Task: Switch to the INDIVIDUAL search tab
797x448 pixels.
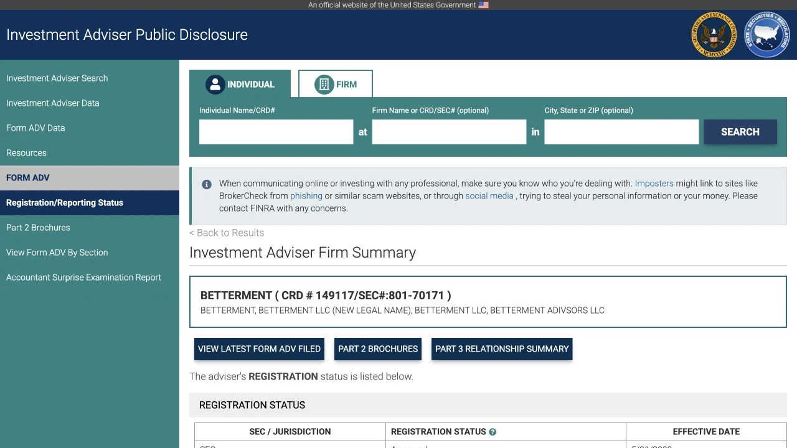Action: 240,84
